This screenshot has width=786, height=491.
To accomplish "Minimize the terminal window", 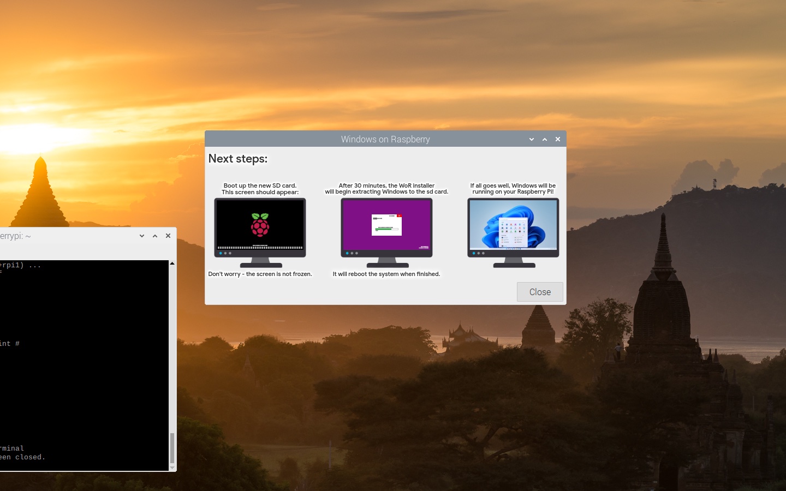I will pyautogui.click(x=141, y=236).
